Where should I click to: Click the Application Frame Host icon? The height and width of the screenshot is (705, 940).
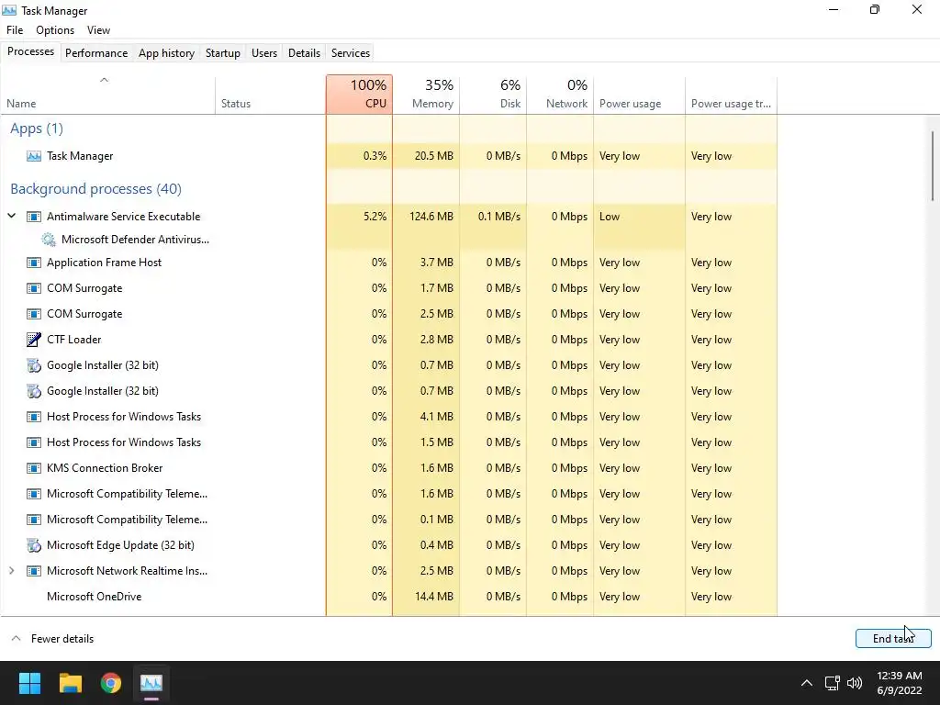(x=34, y=263)
